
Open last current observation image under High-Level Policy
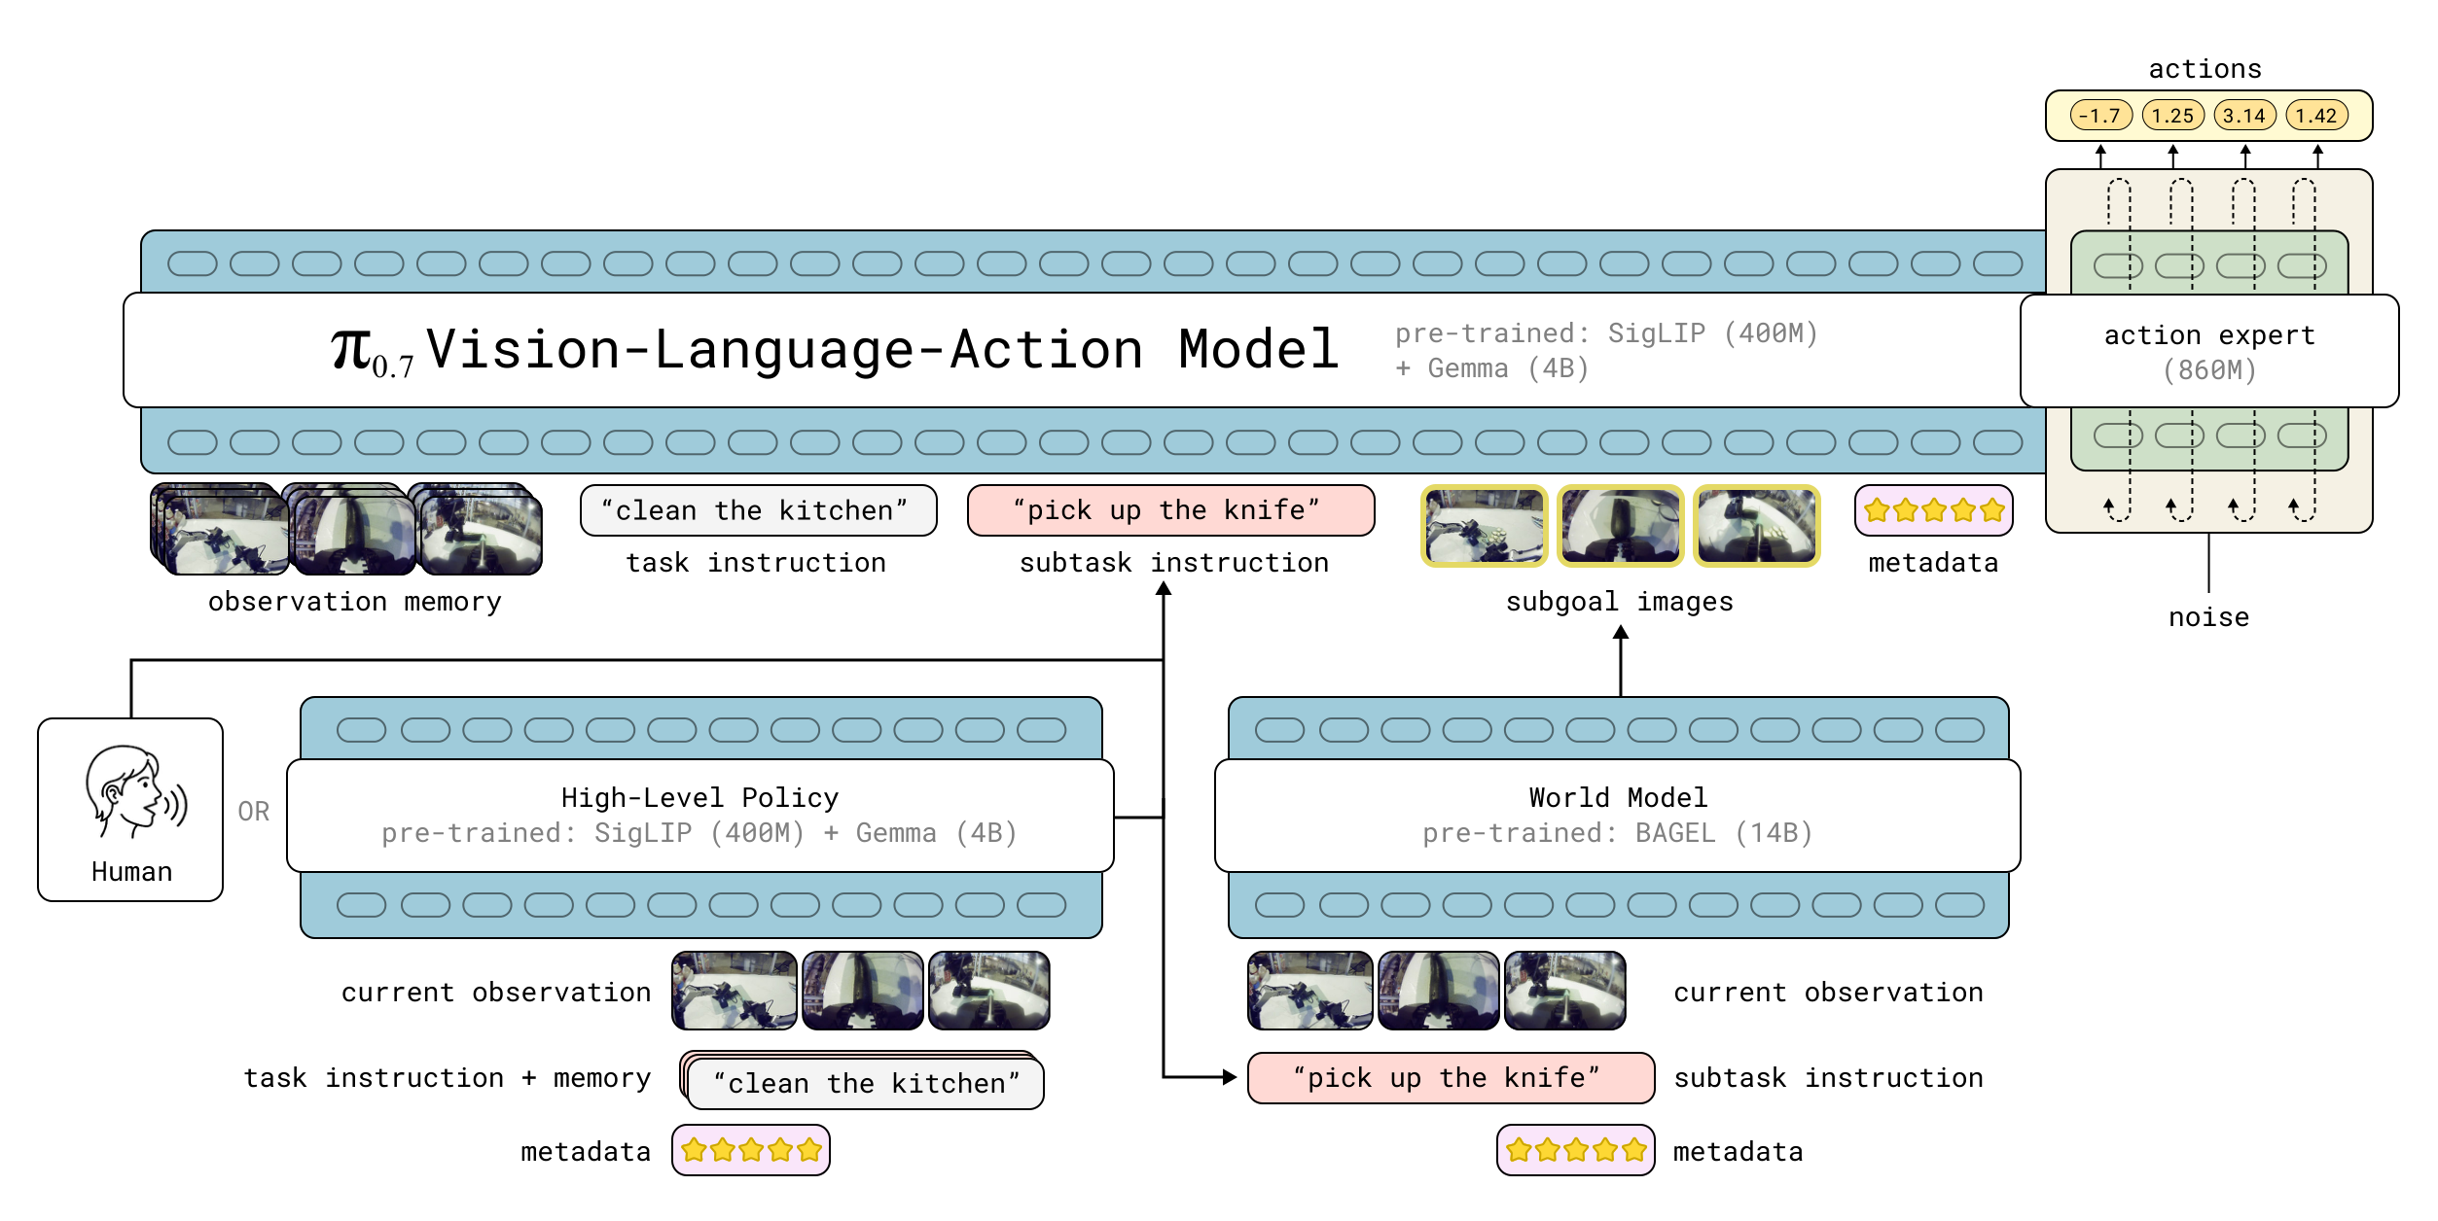(989, 991)
